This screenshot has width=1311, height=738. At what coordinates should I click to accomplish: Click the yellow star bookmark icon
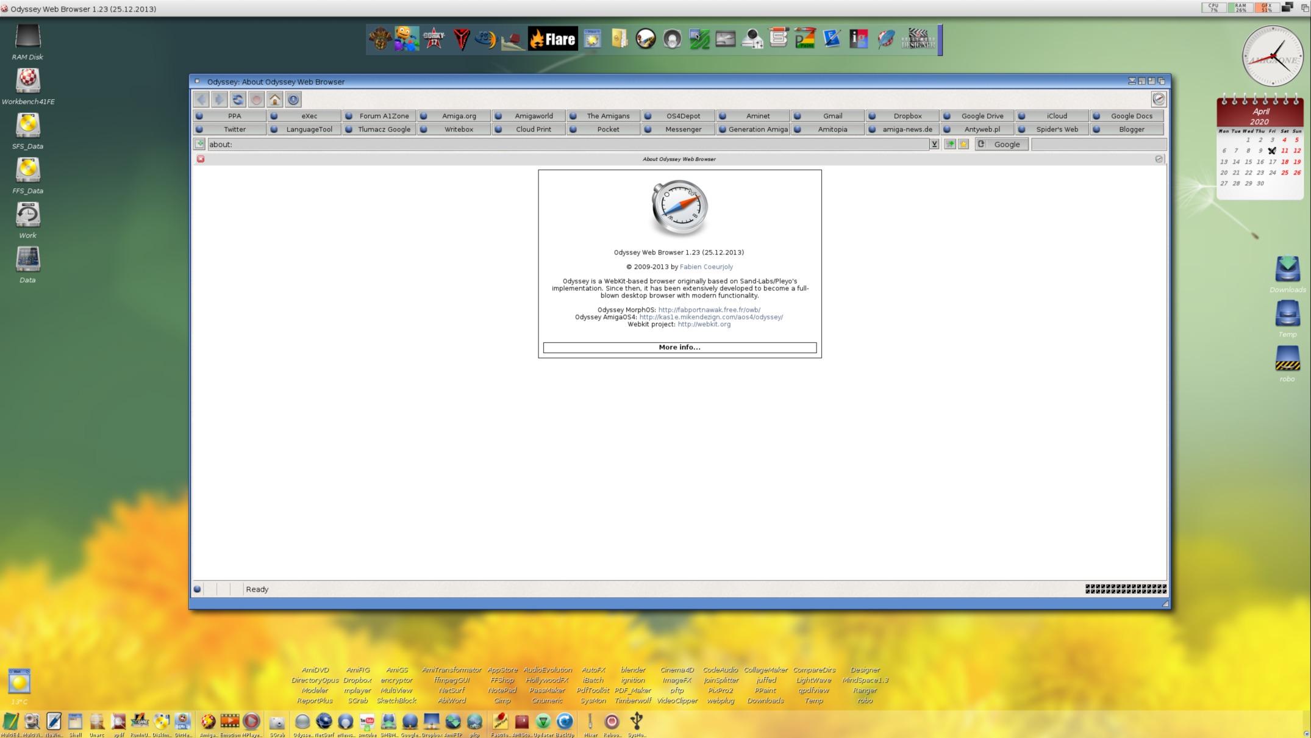point(963,145)
